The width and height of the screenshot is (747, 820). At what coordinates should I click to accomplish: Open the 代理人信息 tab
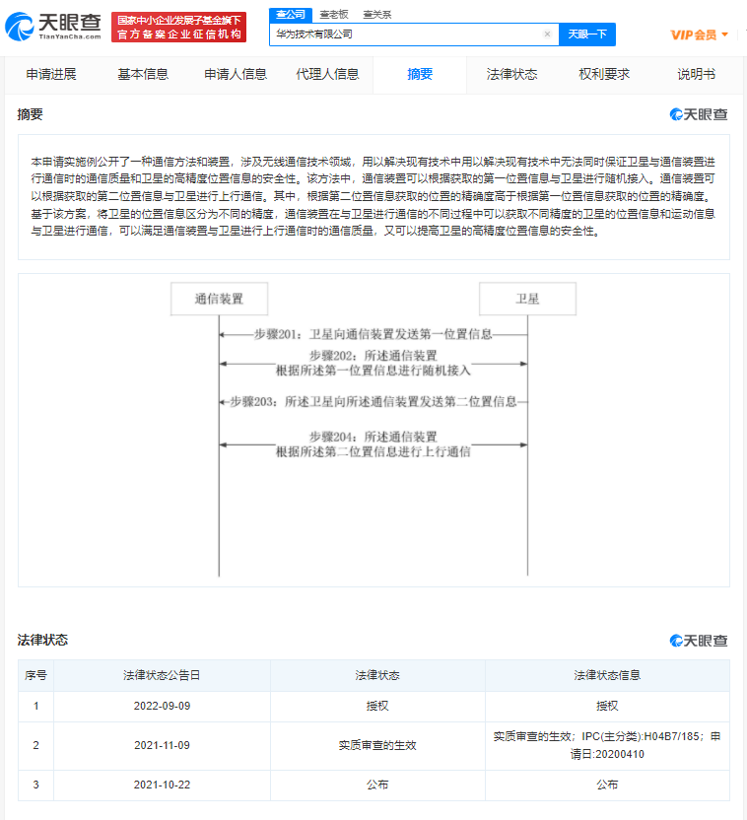(x=328, y=74)
